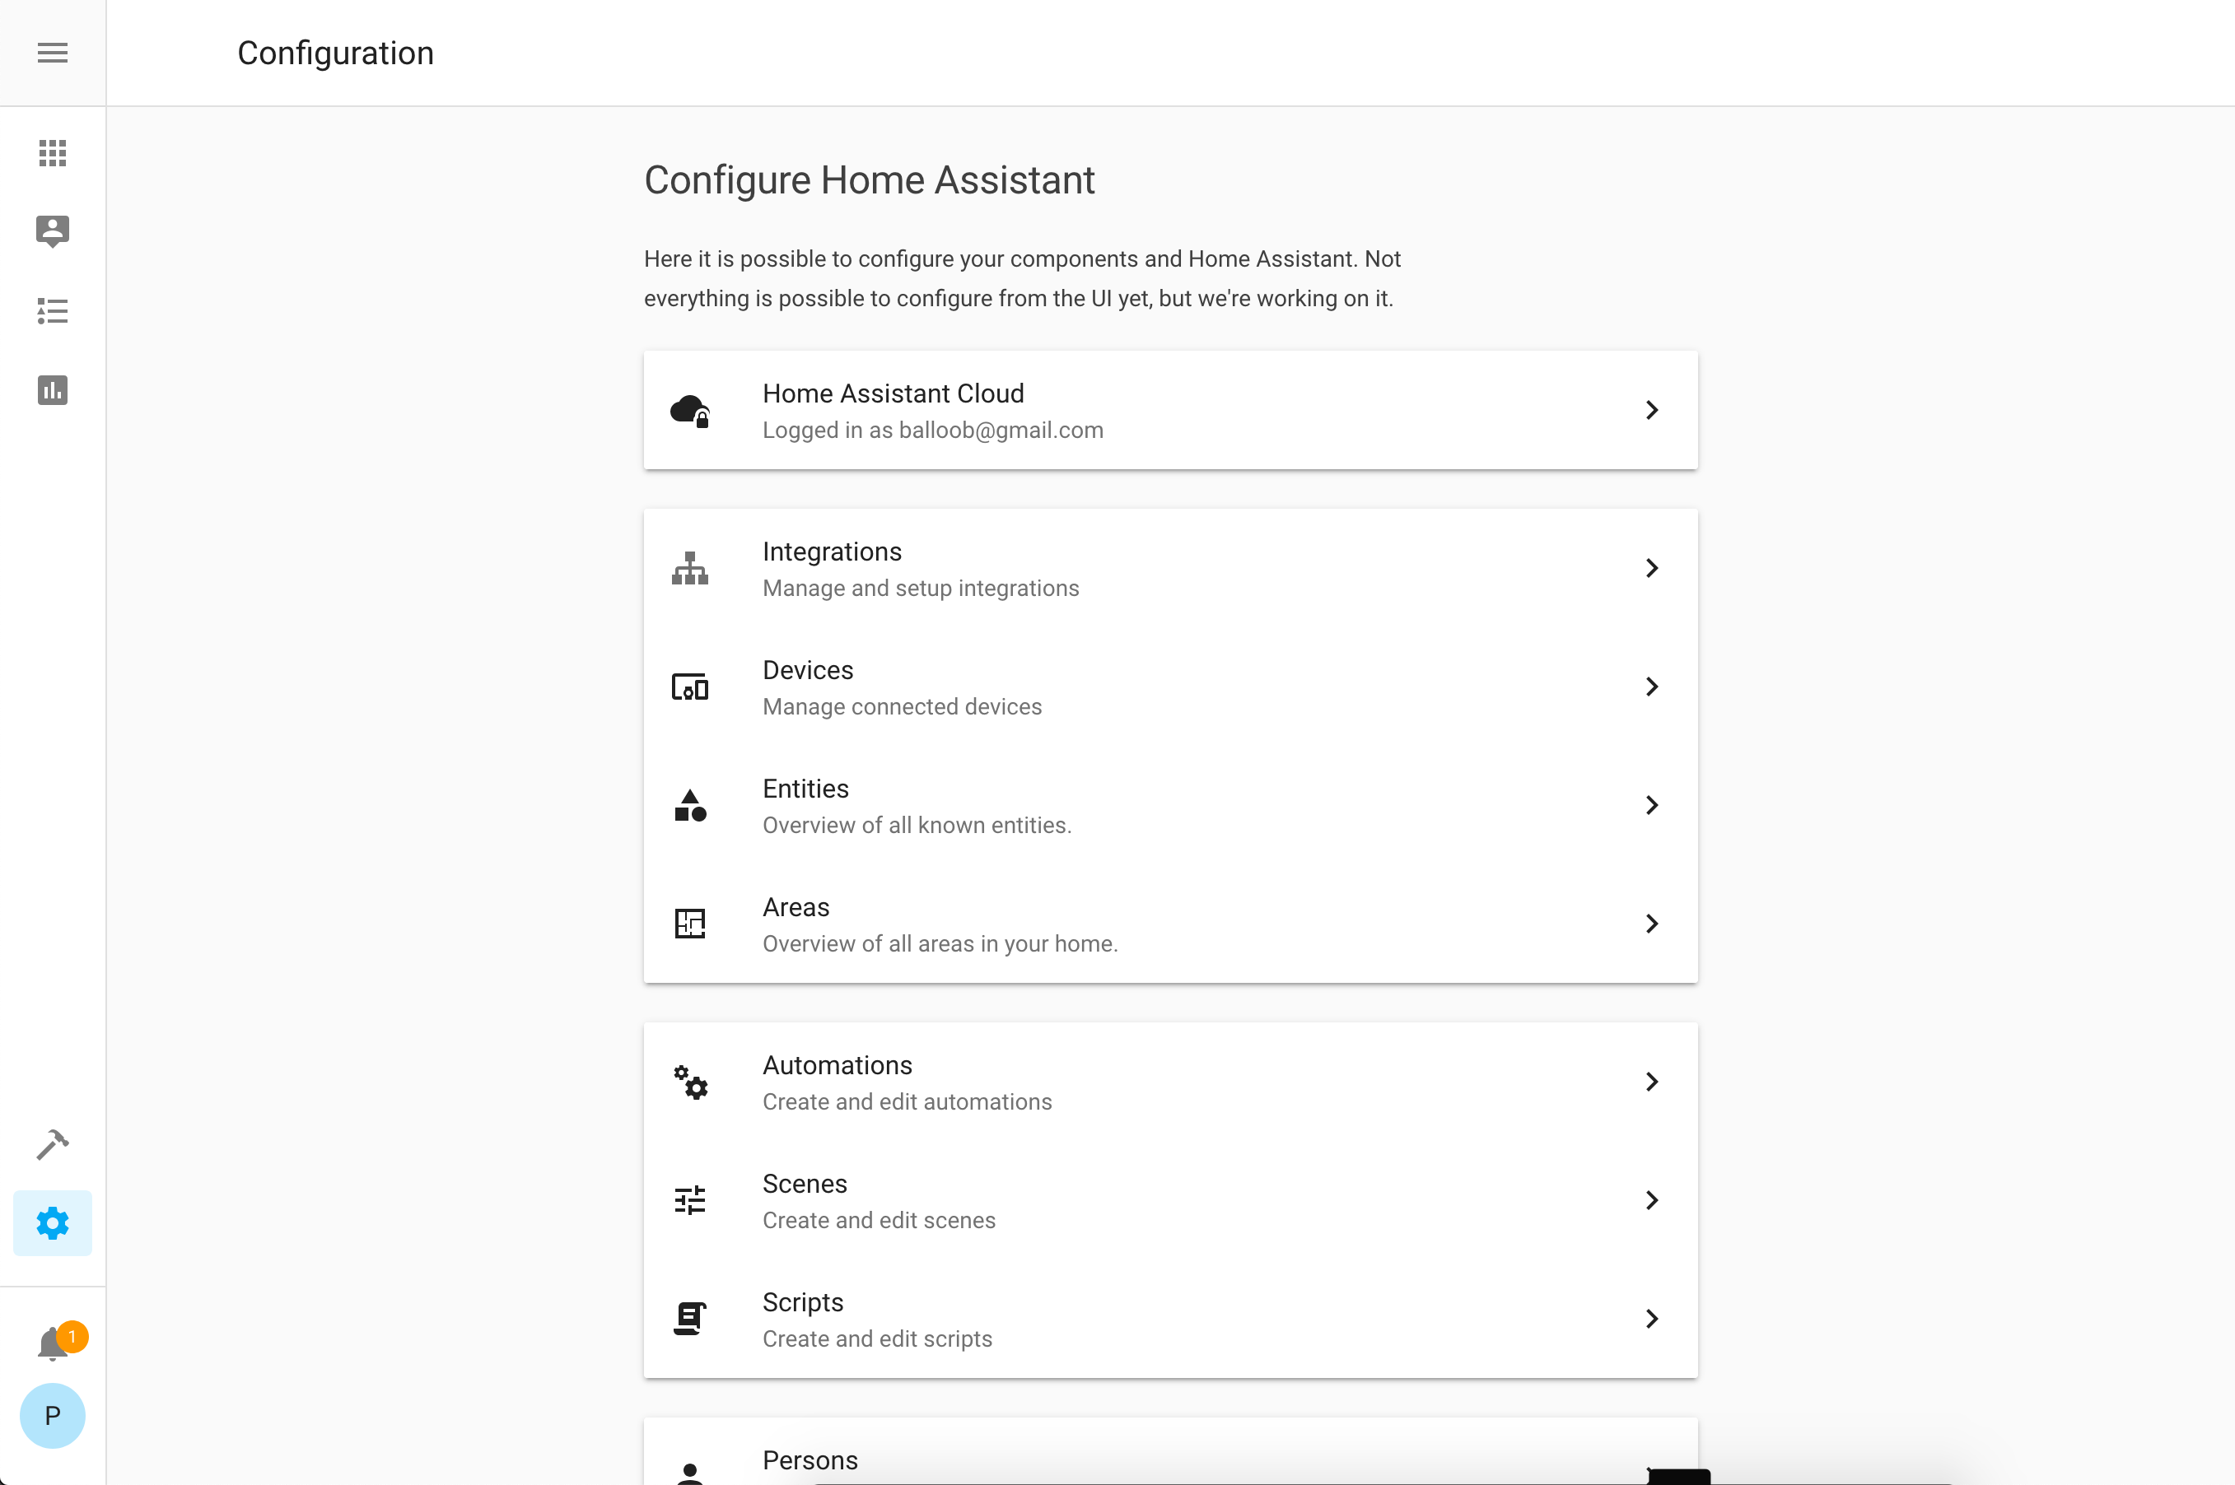This screenshot has height=1485, width=2235.
Task: Click 'Create and edit scenes' description
Action: click(x=880, y=1220)
